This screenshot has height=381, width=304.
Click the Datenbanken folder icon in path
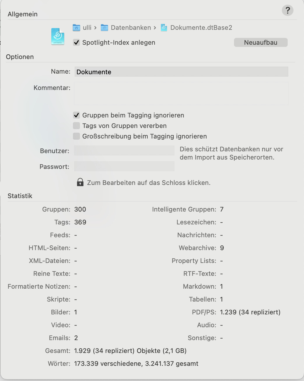[x=104, y=27]
